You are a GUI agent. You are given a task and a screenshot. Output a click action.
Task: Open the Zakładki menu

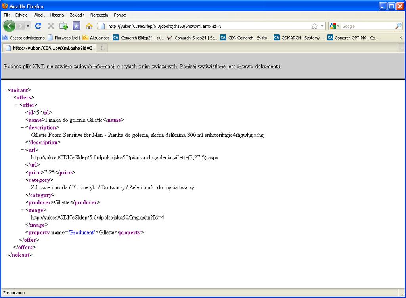pyautogui.click(x=77, y=15)
